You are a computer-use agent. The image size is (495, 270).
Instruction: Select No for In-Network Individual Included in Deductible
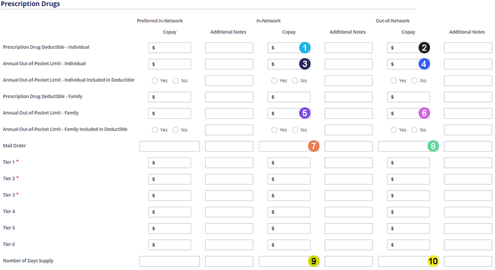[x=295, y=81]
